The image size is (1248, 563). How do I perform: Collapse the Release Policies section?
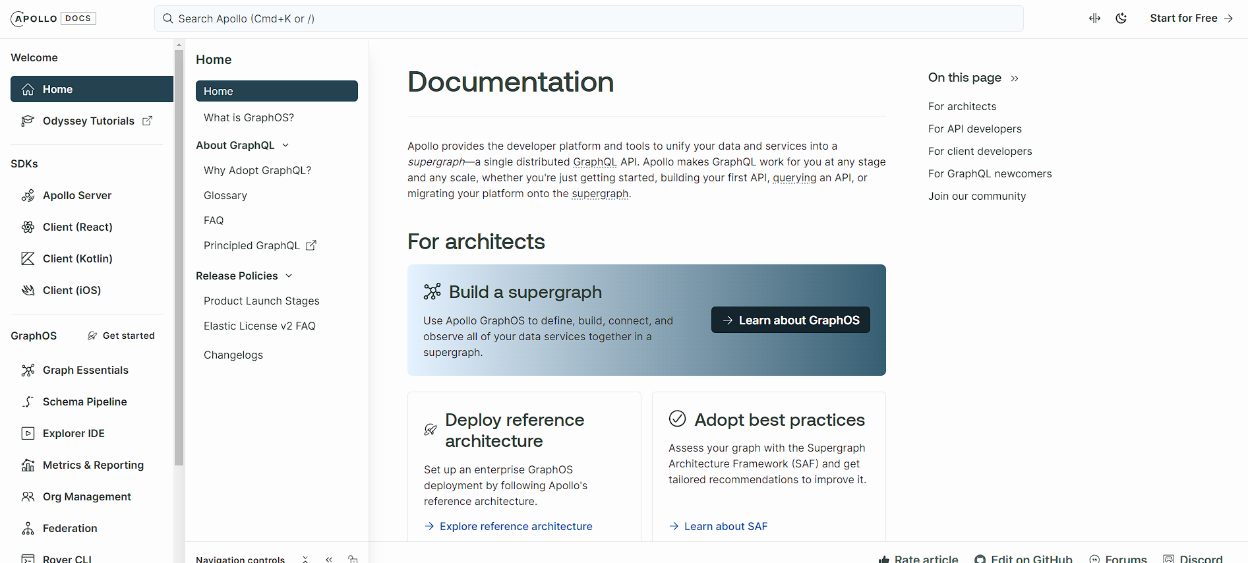coord(289,276)
